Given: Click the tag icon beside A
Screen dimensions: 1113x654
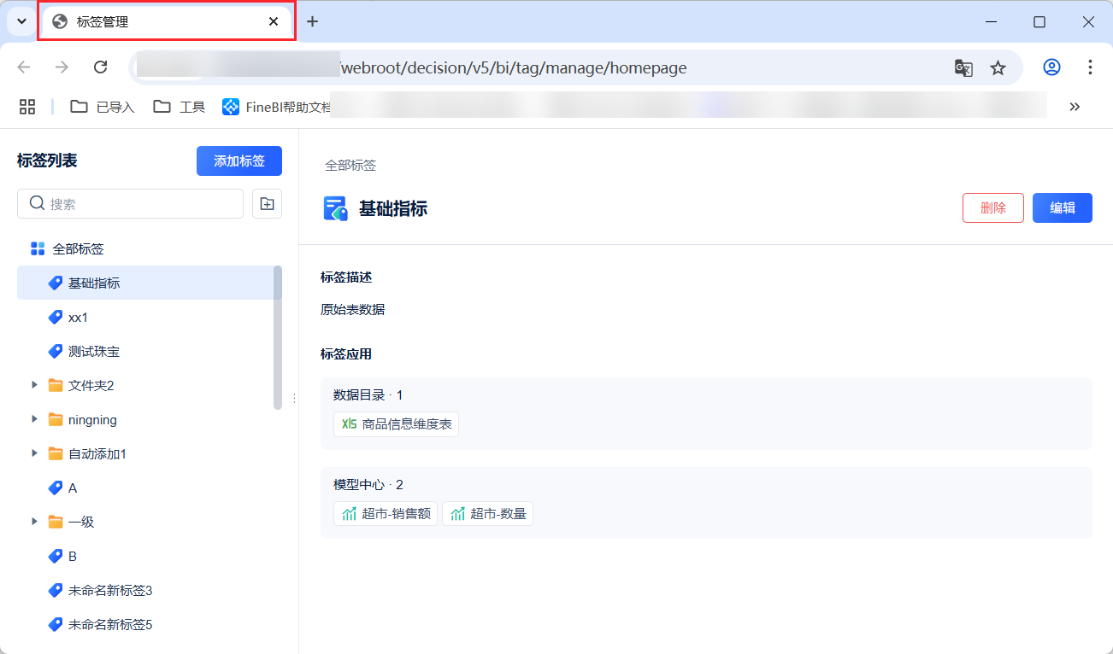Looking at the screenshot, I should [x=56, y=488].
